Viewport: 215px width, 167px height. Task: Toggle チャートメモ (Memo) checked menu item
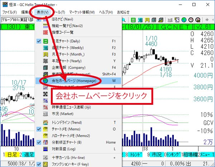coord(78,129)
